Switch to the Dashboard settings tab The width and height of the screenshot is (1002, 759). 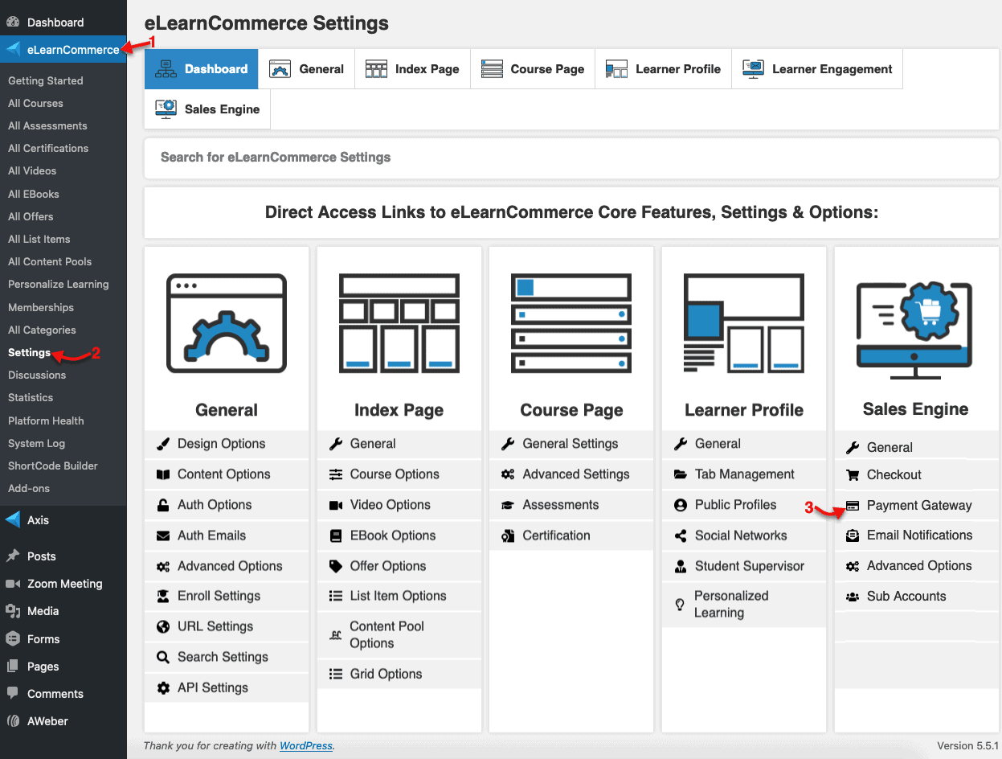[x=201, y=69]
